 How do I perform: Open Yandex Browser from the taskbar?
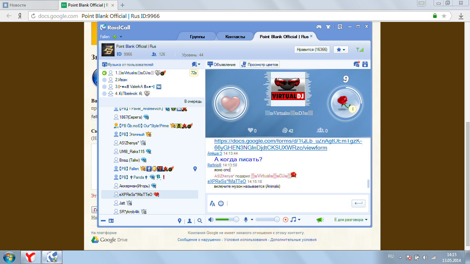(31, 257)
